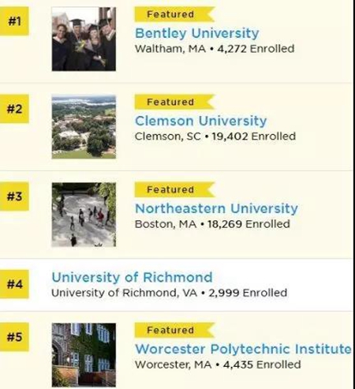Screen dimensions: 355x389
Task: Open the Clemson University link
Action: click(201, 121)
